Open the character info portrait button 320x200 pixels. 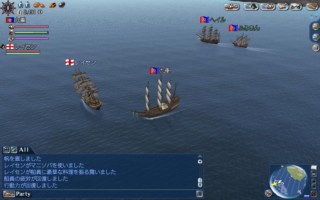[251, 7]
